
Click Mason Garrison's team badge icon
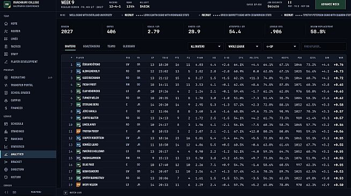click(78, 158)
